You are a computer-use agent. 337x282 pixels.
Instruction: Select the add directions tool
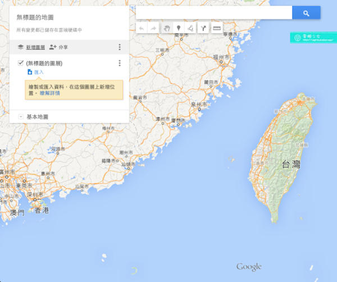pyautogui.click(x=203, y=28)
